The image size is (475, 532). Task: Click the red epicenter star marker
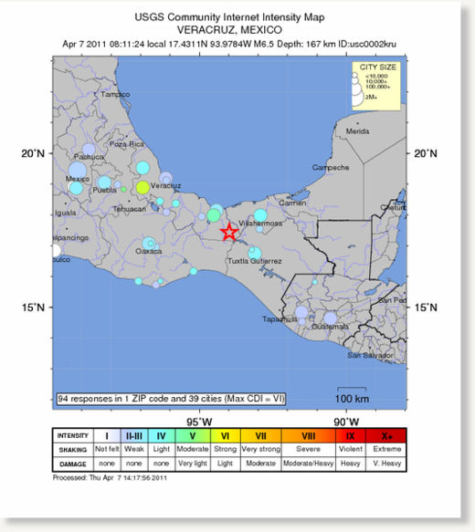[229, 233]
